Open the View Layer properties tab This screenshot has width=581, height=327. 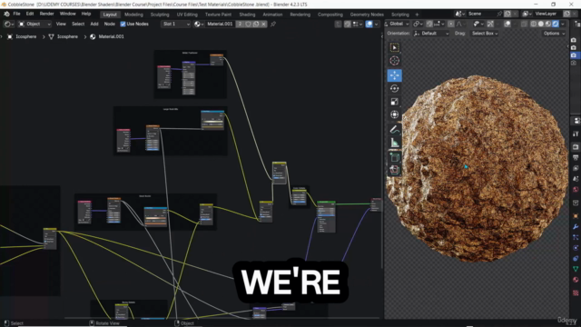[x=576, y=169]
